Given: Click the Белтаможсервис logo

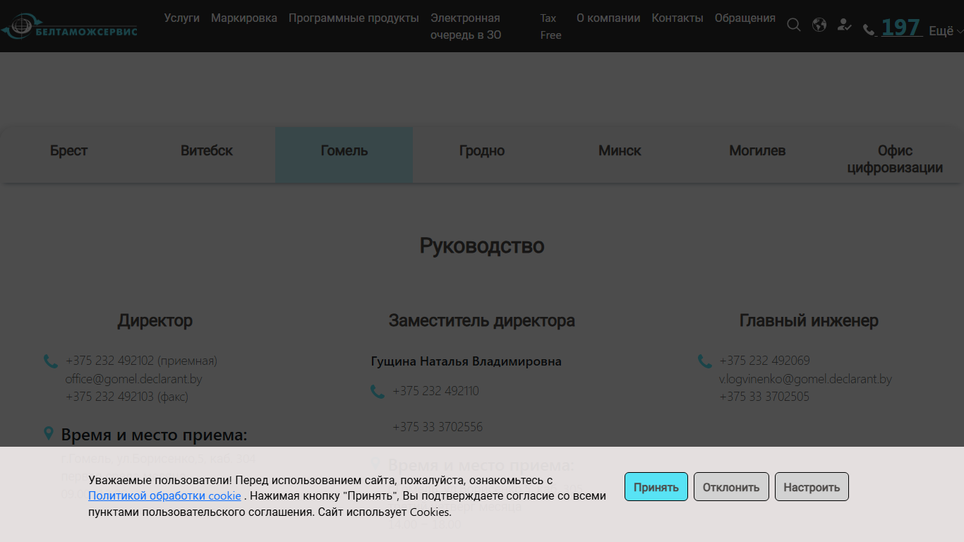Looking at the screenshot, I should click(69, 26).
